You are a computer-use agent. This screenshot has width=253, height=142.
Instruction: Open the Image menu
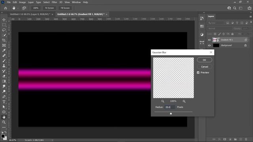click(x=23, y=2)
